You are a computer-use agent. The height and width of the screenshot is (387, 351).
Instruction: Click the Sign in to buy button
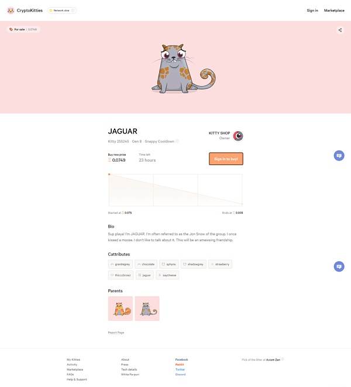(x=226, y=159)
